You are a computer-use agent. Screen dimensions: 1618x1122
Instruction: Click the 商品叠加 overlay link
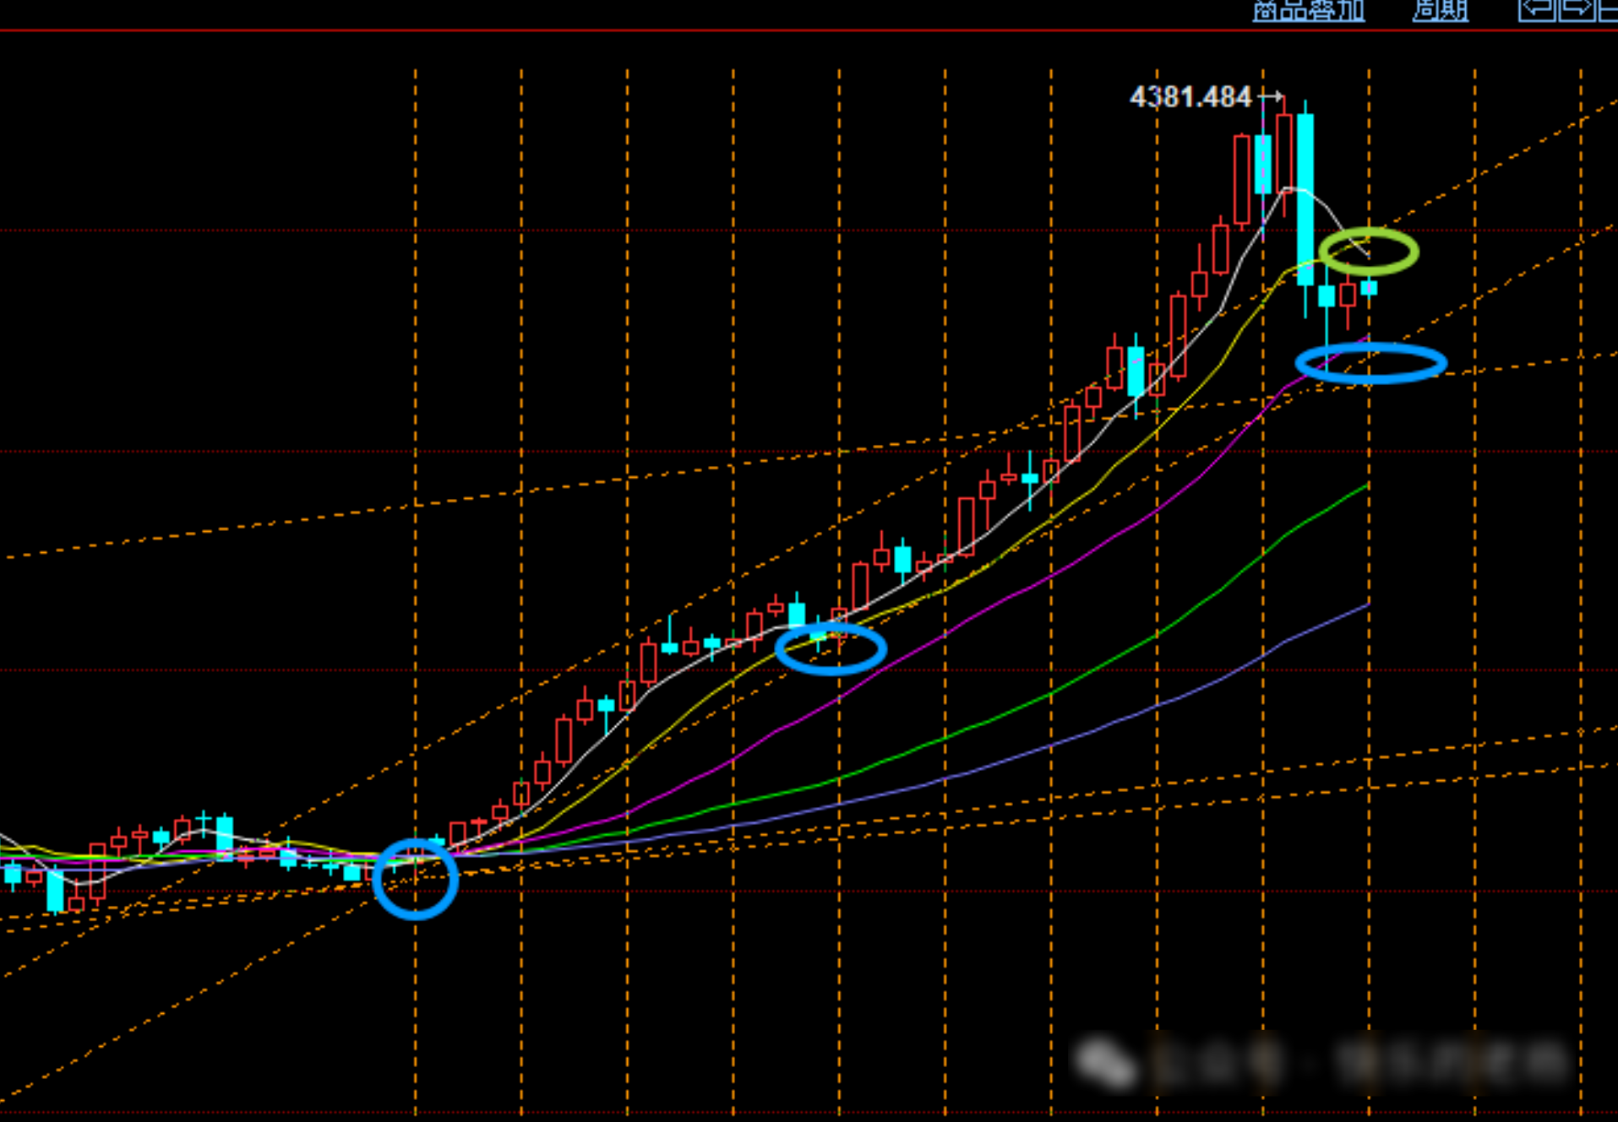pyautogui.click(x=1308, y=10)
